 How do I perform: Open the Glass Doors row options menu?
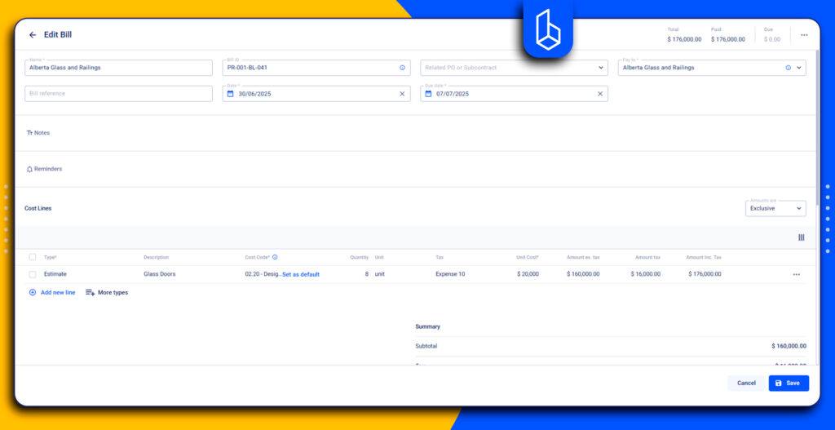pyautogui.click(x=796, y=274)
